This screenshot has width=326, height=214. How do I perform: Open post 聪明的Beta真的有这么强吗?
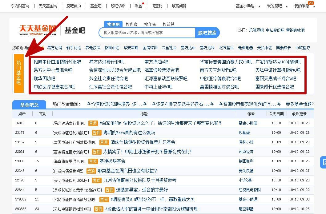click(129, 133)
